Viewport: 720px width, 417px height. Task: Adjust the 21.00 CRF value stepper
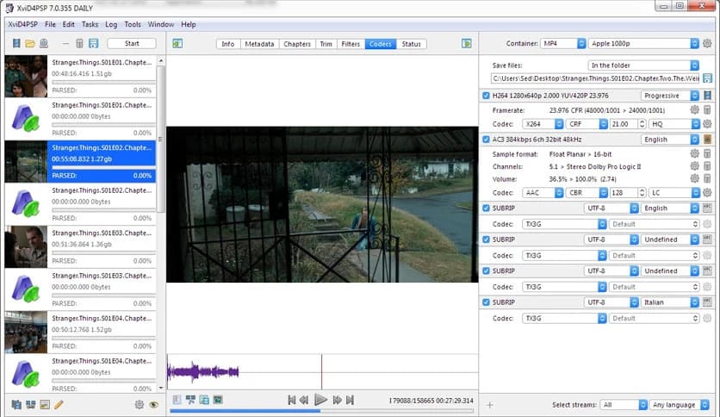[642, 124]
